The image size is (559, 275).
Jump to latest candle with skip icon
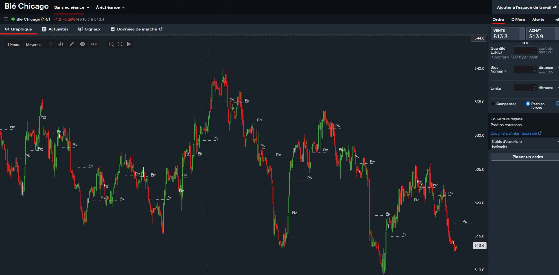(129, 44)
